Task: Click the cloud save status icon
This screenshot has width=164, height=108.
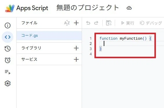Action: (x=129, y=8)
